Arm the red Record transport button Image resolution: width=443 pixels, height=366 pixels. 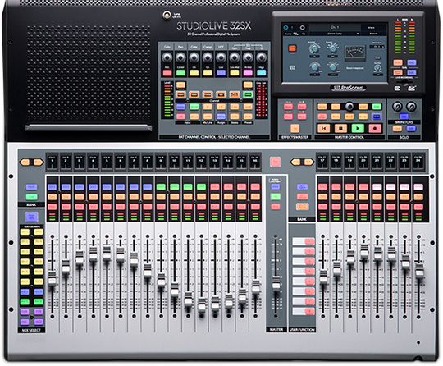(375, 128)
